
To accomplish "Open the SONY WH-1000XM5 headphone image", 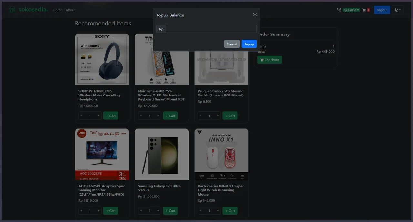I will [x=102, y=59].
